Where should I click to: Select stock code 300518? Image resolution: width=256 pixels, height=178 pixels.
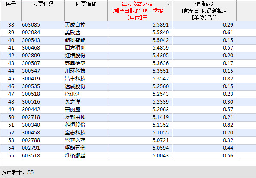pos(31,94)
